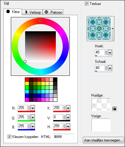Increase the R value with up arrow
The width and height of the screenshot is (125, 147).
pos(29,107)
